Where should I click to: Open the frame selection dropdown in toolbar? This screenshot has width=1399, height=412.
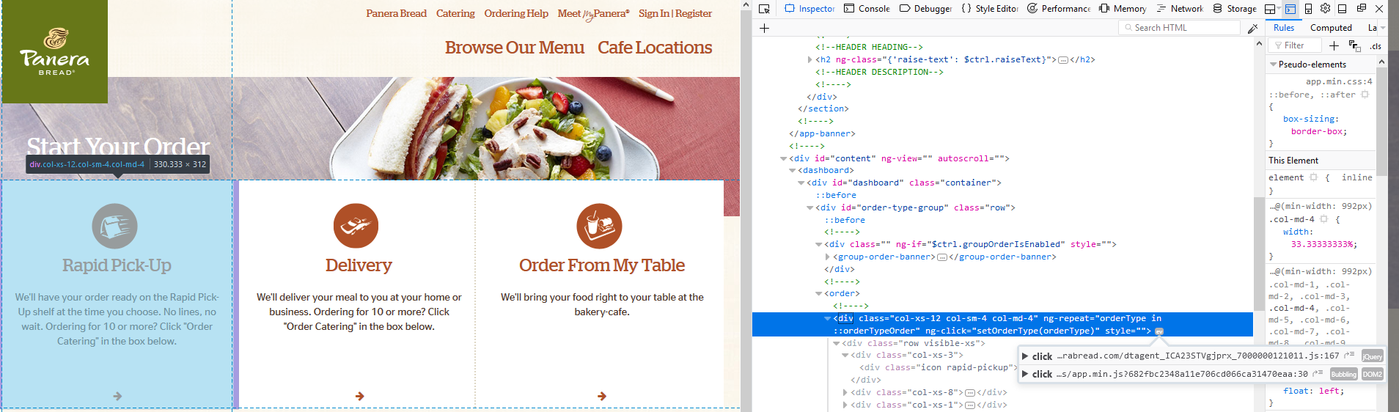click(1273, 9)
